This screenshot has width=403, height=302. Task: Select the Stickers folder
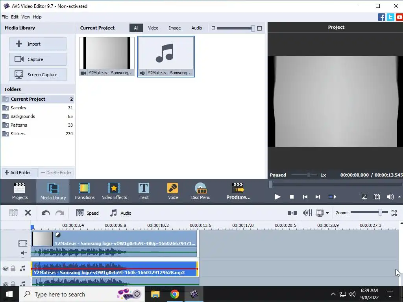tap(38, 134)
